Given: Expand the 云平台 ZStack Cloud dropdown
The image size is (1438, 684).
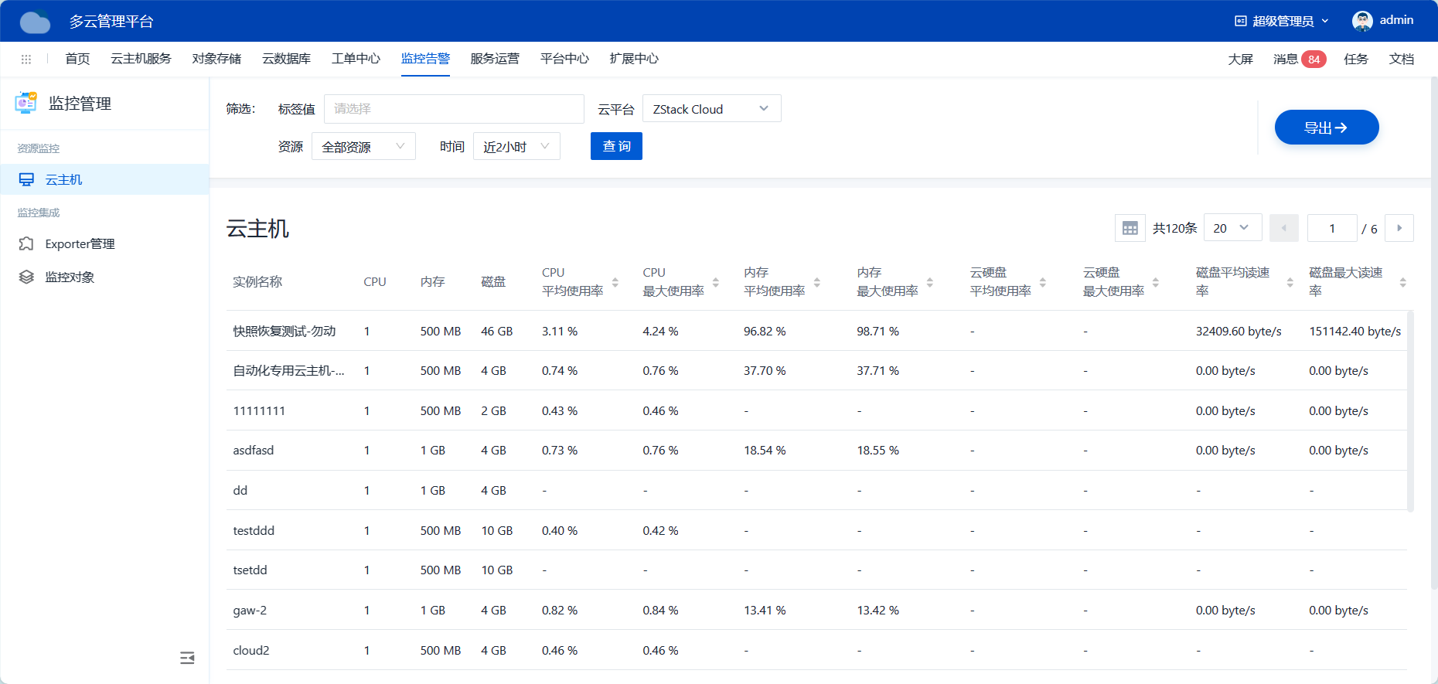Looking at the screenshot, I should pyautogui.click(x=711, y=109).
